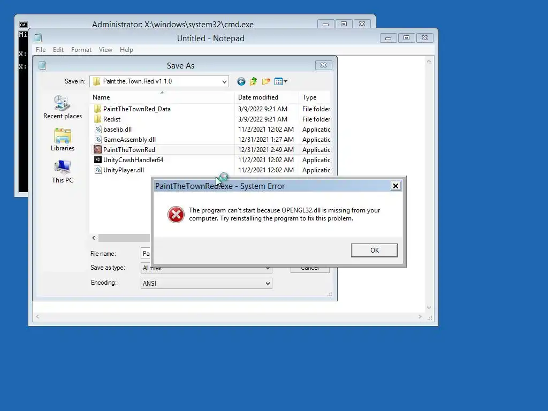Viewport: 548px width, 411px height.
Task: Select the PaintTheTownRed_Data folder
Action: click(x=136, y=109)
